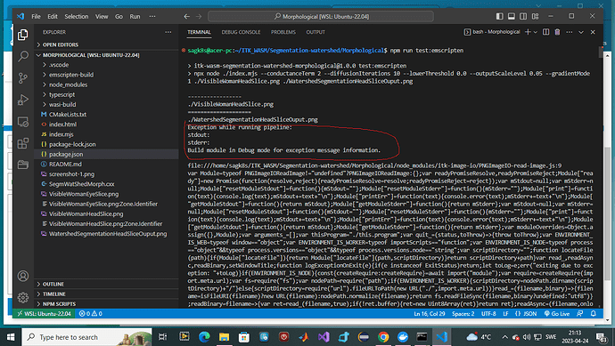Switch to the Debug Console tab
This screenshot has width=615, height=346.
coord(241,32)
